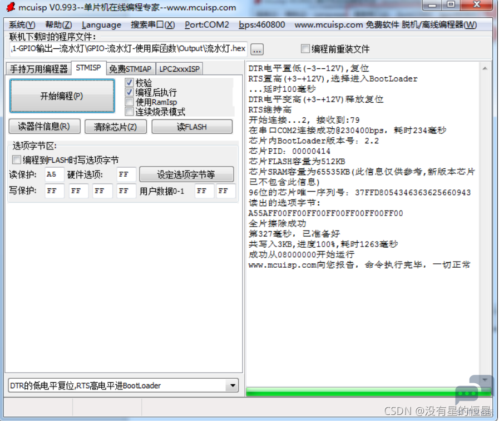Click the log scrollbar down arrow
This screenshot has height=421, width=499.
[485, 380]
